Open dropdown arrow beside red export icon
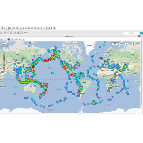Image resolution: width=143 pixels, height=143 pixels. point(49,28)
